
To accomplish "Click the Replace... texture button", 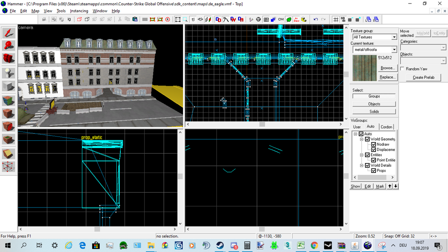I will pyautogui.click(x=388, y=77).
